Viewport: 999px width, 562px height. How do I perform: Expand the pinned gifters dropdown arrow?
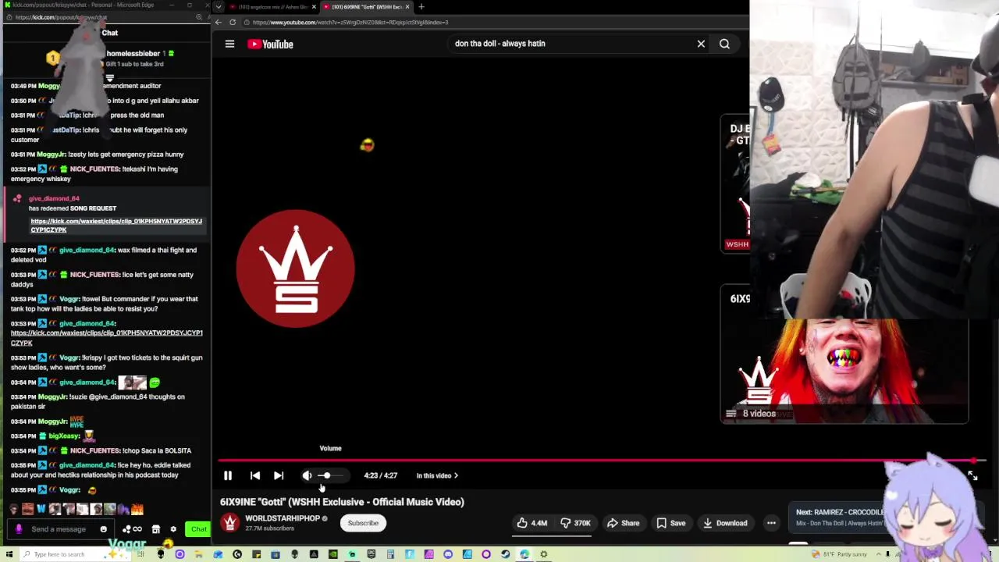coord(110,78)
